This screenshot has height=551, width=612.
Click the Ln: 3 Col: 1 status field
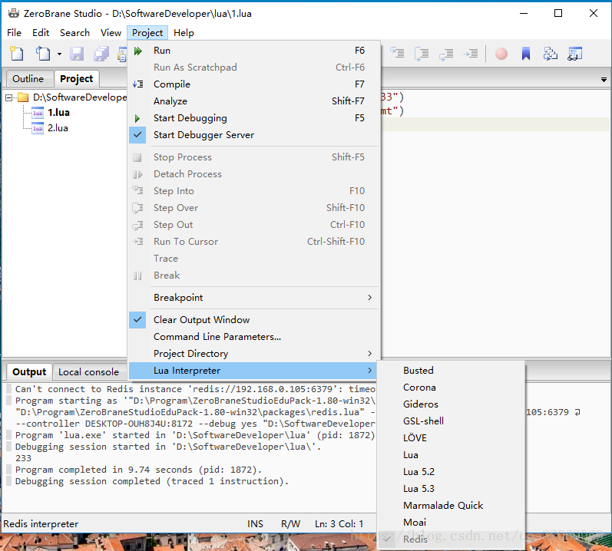[339, 523]
